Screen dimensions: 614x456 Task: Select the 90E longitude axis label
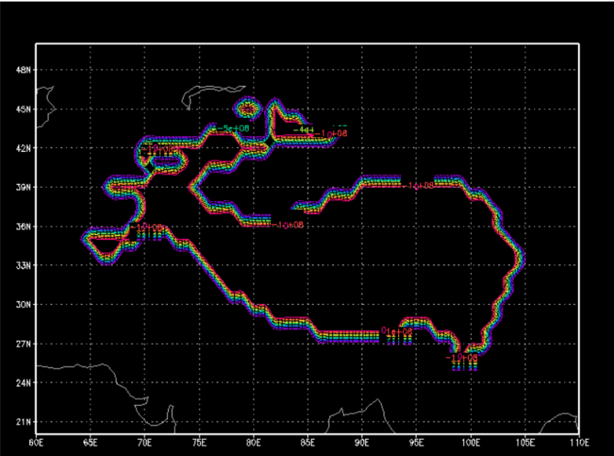click(361, 443)
